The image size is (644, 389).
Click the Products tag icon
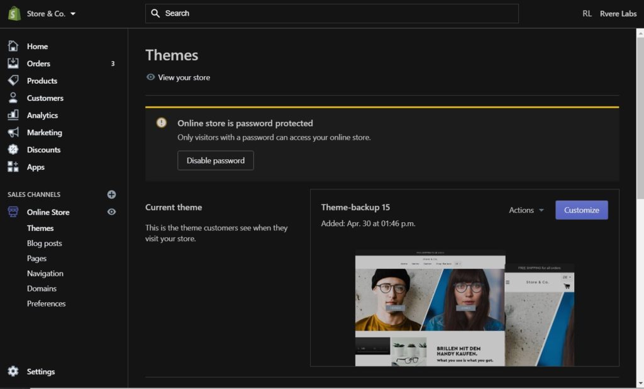pyautogui.click(x=13, y=81)
